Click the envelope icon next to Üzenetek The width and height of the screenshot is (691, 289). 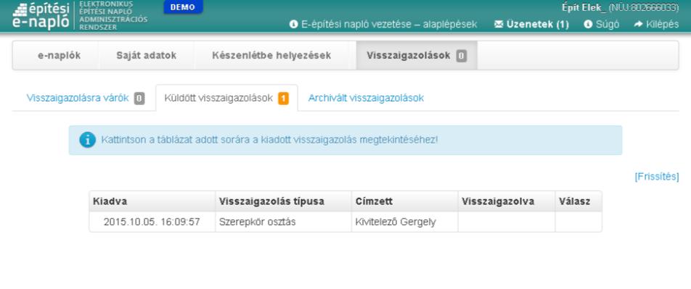point(499,25)
